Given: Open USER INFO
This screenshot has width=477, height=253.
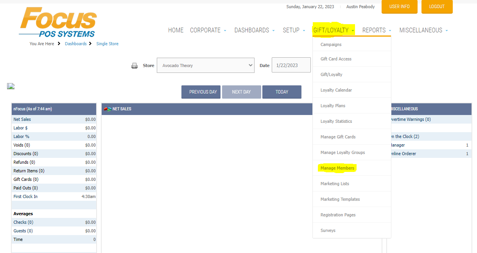Looking at the screenshot, I should (x=399, y=7).
